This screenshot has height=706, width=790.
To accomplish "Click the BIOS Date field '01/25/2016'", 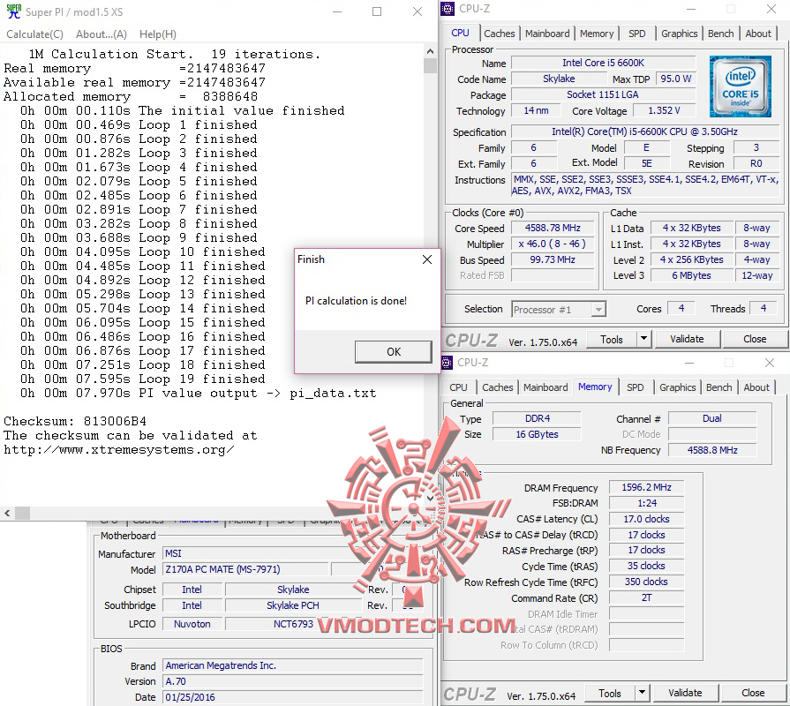I will point(293,697).
